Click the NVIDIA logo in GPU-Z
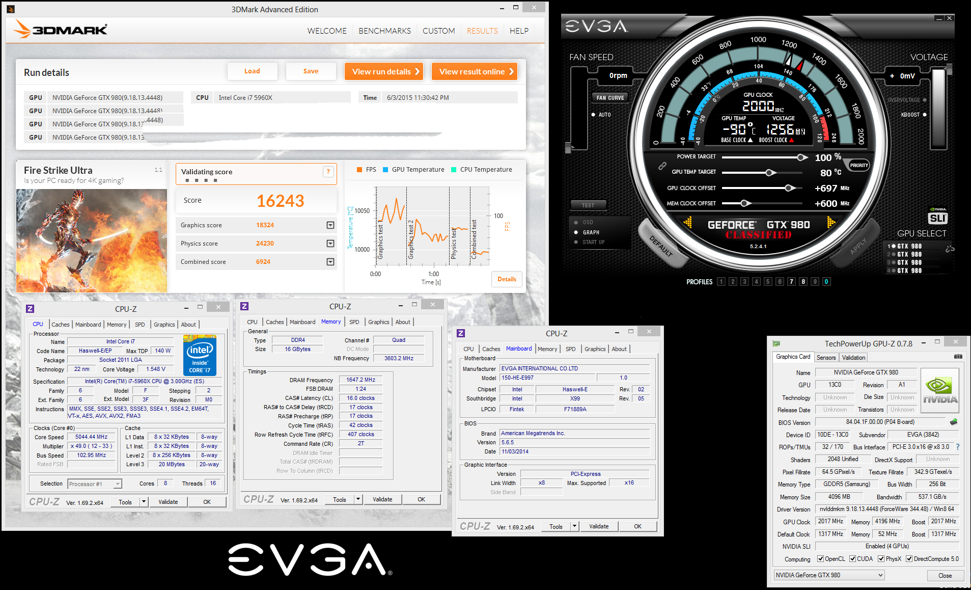 click(x=940, y=390)
